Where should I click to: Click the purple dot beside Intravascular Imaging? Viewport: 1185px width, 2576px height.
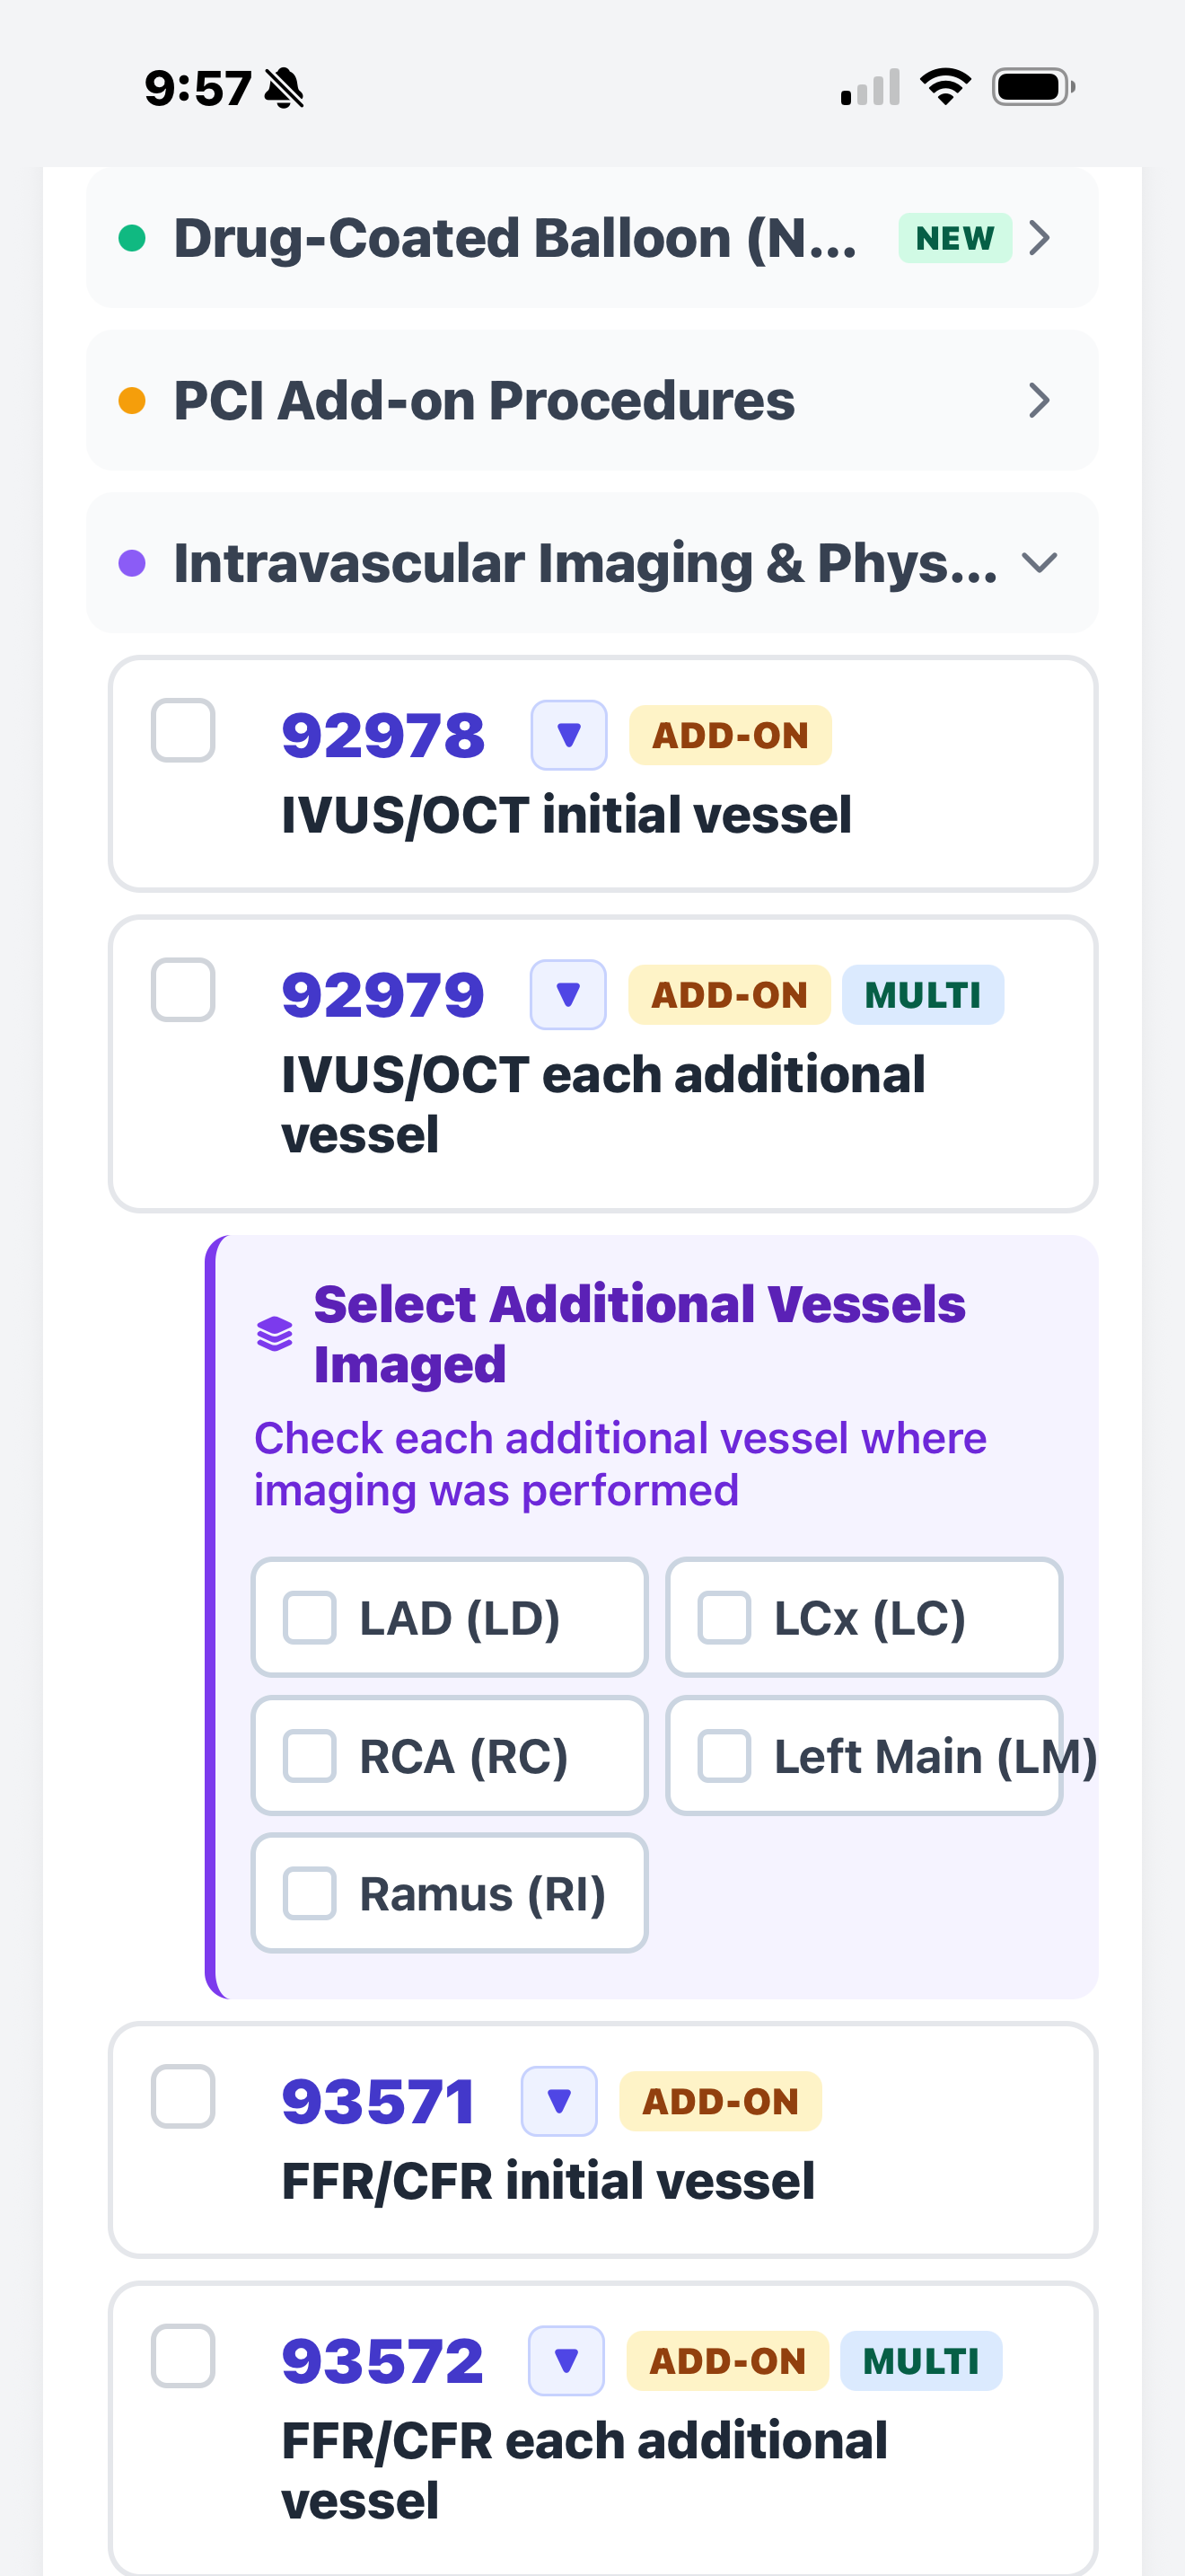(131, 562)
